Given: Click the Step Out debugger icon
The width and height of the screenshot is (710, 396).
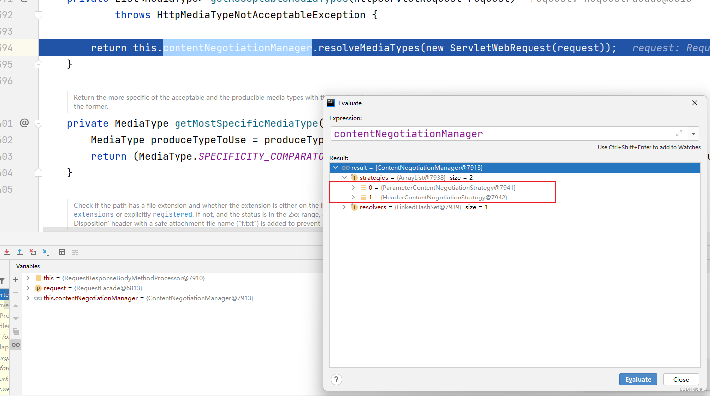Looking at the screenshot, I should (x=20, y=252).
